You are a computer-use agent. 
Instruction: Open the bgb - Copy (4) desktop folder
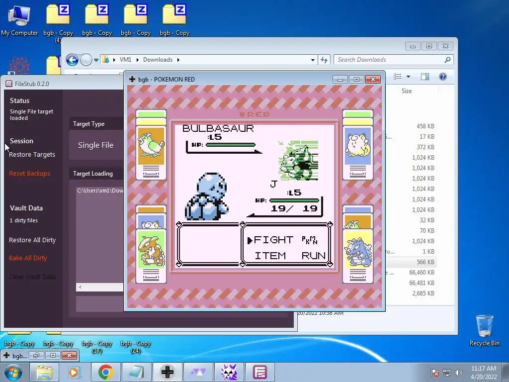tap(58, 23)
